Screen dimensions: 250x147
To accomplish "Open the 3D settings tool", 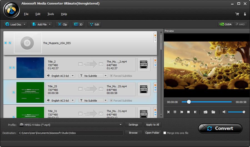I will click(78, 24).
